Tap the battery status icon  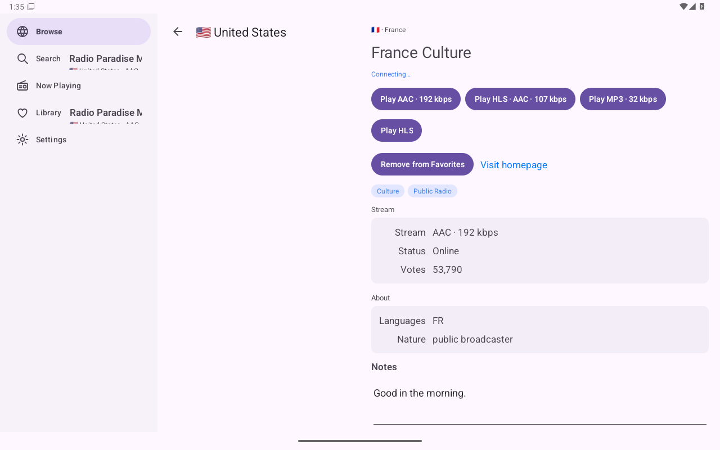(702, 7)
